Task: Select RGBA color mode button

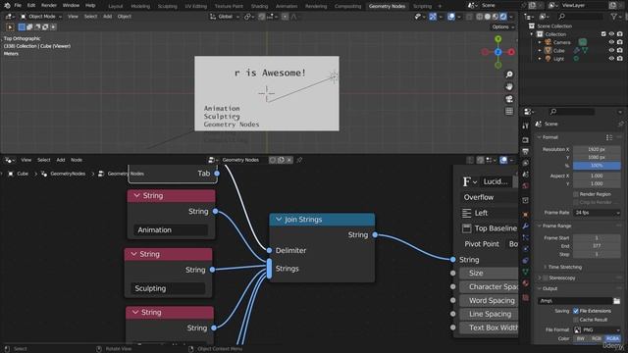Action: tap(612, 339)
